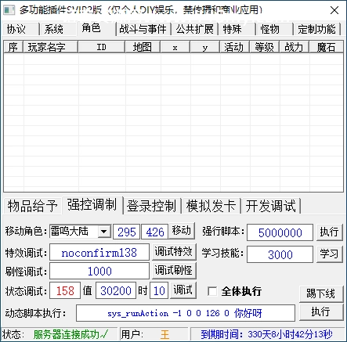Click the 活动 column header

coord(235,47)
